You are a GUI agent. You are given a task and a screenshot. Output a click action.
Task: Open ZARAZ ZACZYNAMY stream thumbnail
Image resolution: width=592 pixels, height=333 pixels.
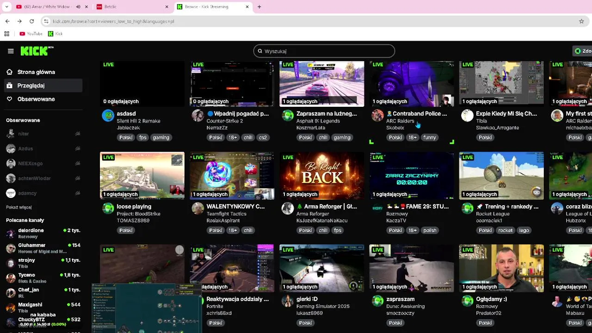[412, 176]
